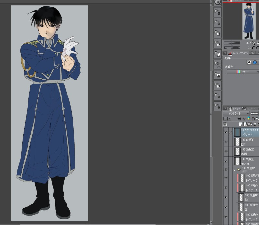
Task: Open the image material folder icon
Action: (218, 75)
